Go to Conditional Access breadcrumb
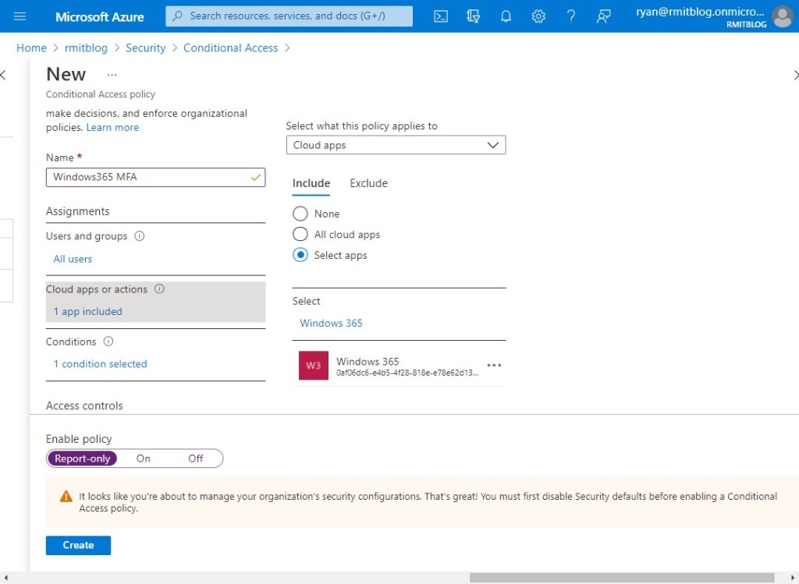This screenshot has width=799, height=584. tap(231, 48)
